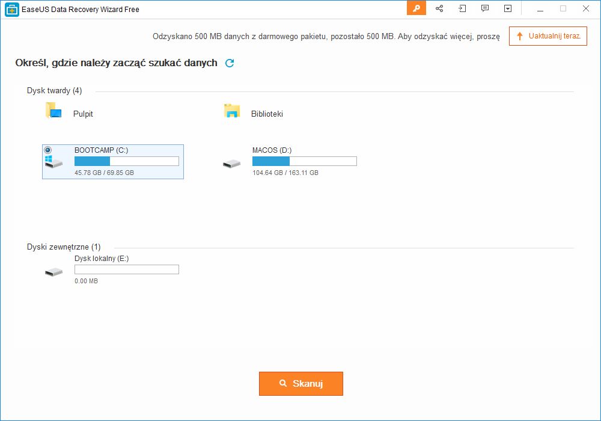Click the arrow icon on upgrade button

(520, 37)
